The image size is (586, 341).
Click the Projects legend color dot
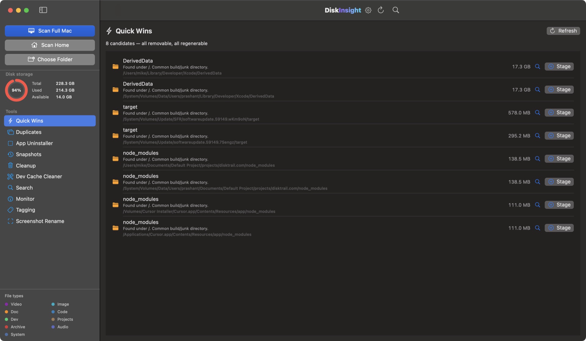53,319
